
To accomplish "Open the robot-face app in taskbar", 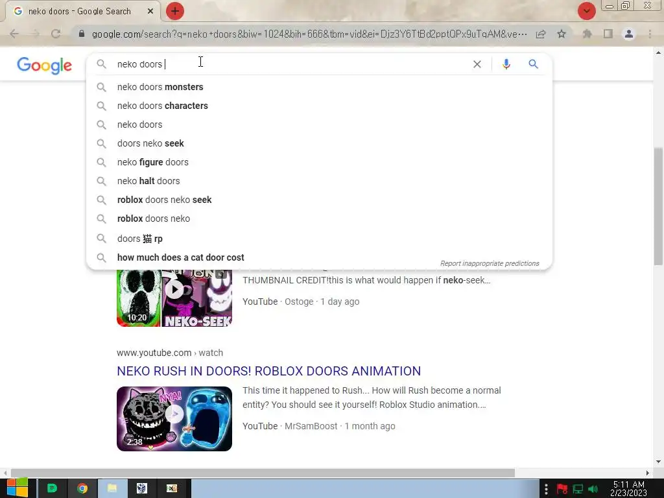I will [142, 488].
